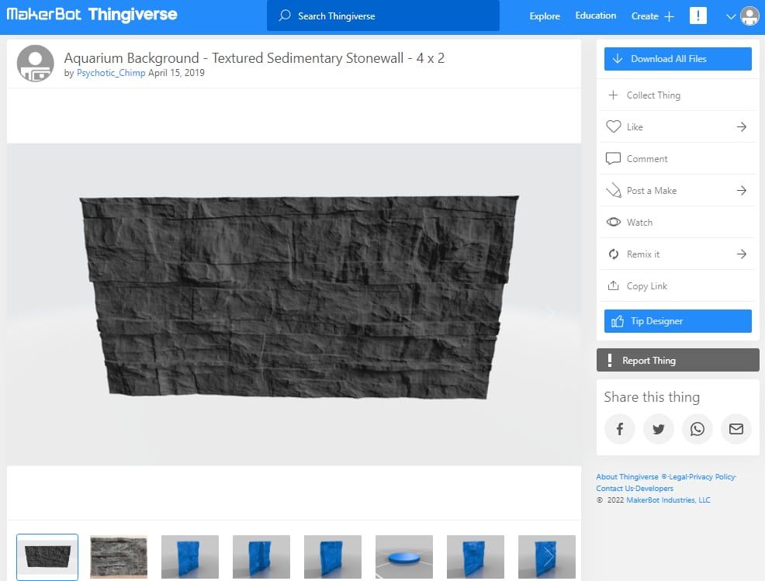765x581 pixels.
Task: Open the Education menu
Action: [595, 16]
